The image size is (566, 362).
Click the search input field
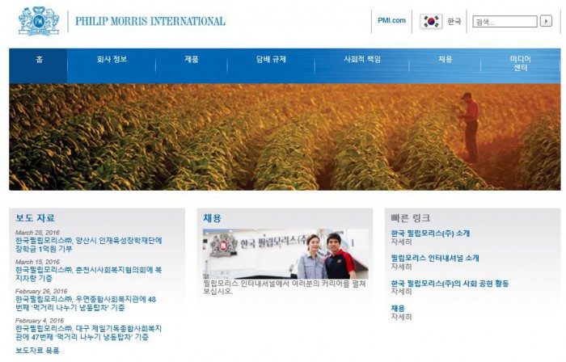tap(505, 22)
